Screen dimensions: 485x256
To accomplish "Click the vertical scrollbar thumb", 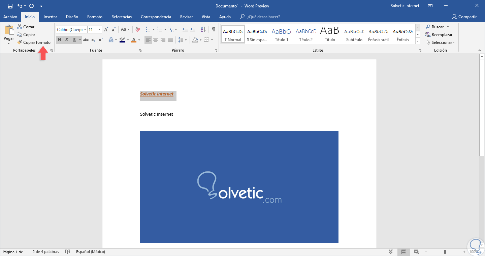I will [x=481, y=108].
